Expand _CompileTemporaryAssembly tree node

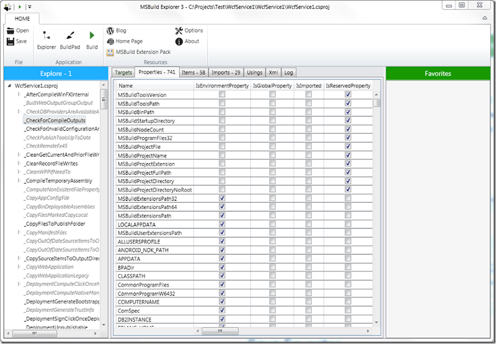coord(19,180)
